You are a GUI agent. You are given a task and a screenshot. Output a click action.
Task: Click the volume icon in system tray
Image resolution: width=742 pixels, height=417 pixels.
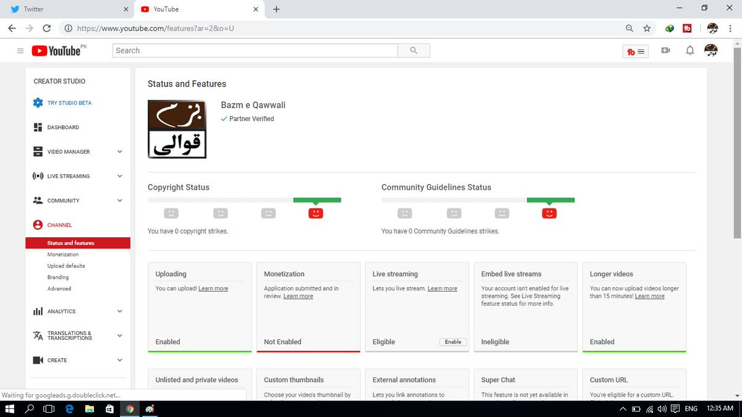pyautogui.click(x=662, y=409)
